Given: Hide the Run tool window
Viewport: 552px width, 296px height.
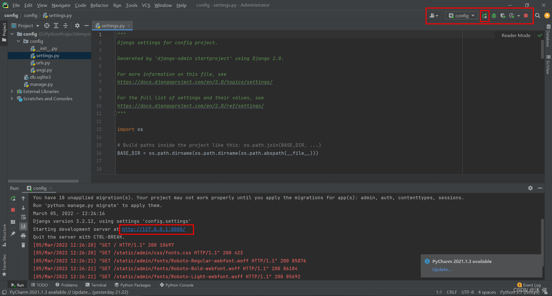Looking at the screenshot, I should tap(540, 188).
